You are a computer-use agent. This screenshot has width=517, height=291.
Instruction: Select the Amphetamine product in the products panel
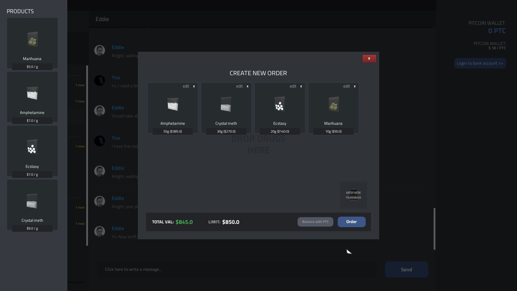pyautogui.click(x=32, y=93)
